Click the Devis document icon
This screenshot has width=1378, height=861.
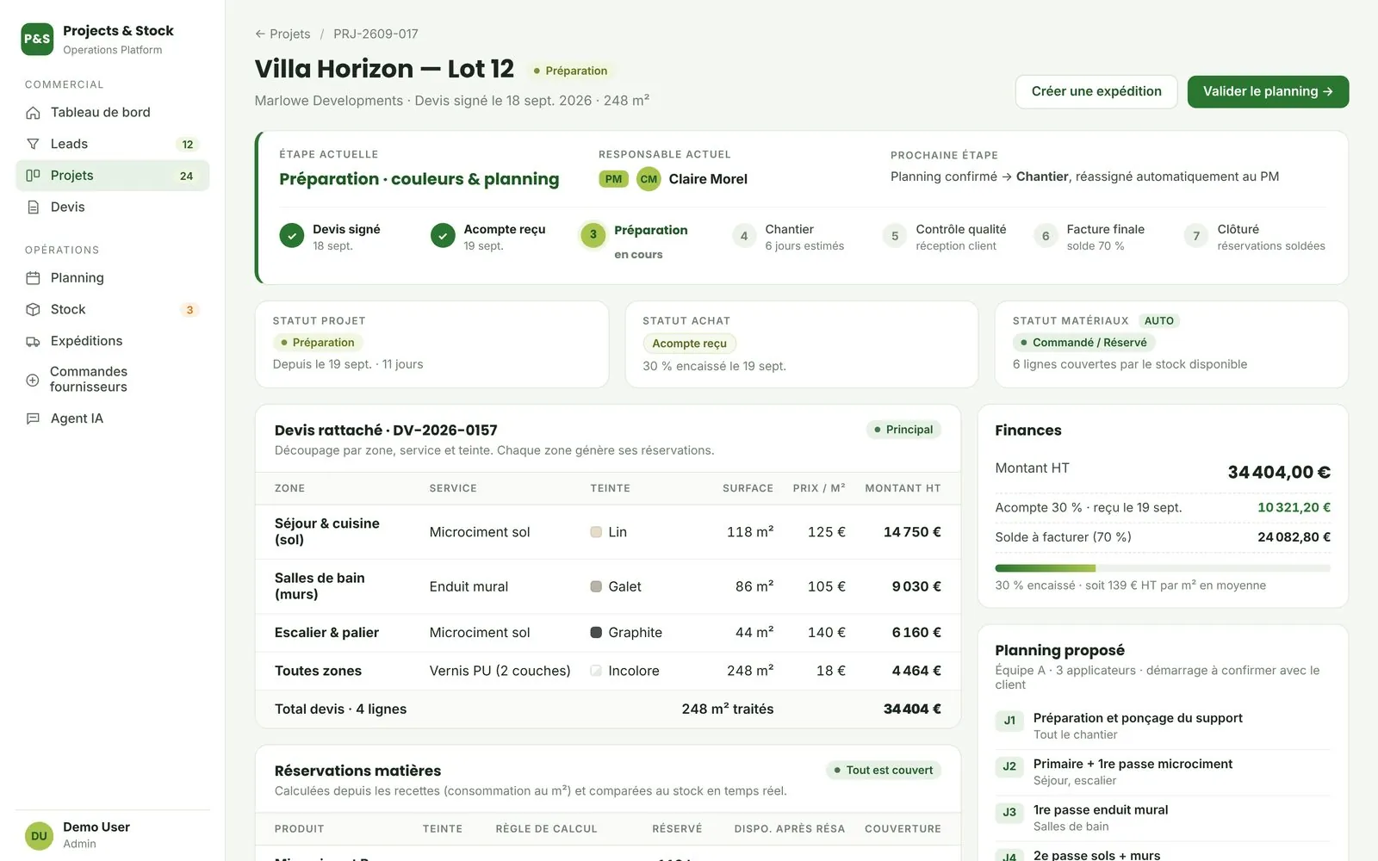(33, 208)
